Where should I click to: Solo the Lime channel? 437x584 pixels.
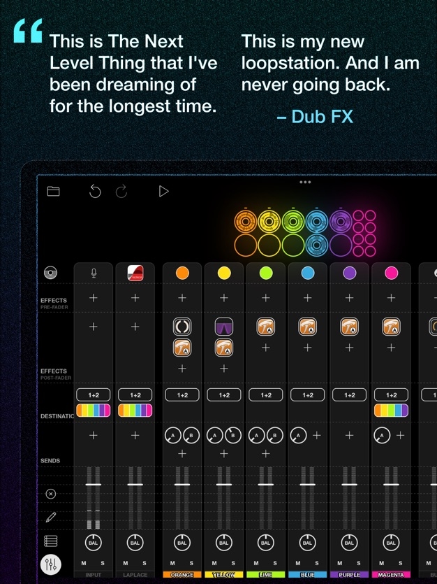pyautogui.click(x=275, y=563)
